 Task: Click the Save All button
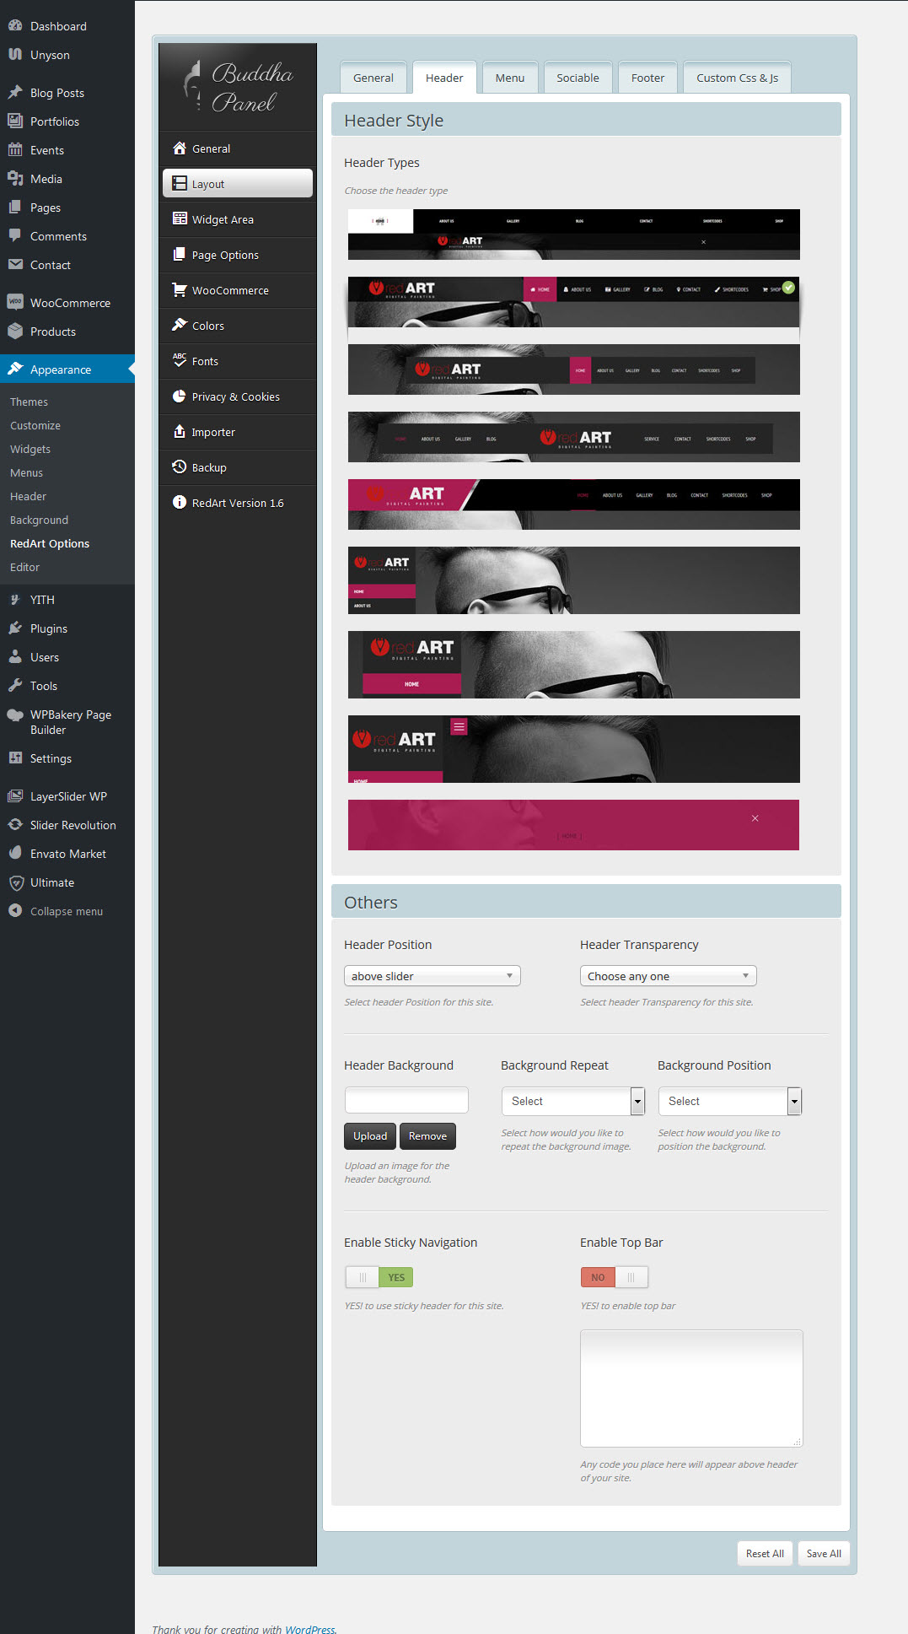point(824,1554)
